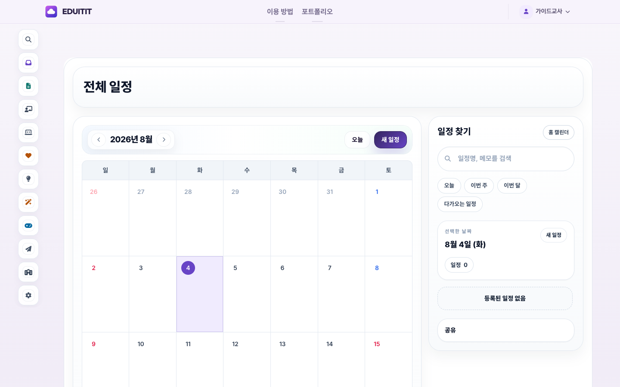Click 새 일정 in the selected date card
Image resolution: width=620 pixels, height=387 pixels.
(554, 235)
